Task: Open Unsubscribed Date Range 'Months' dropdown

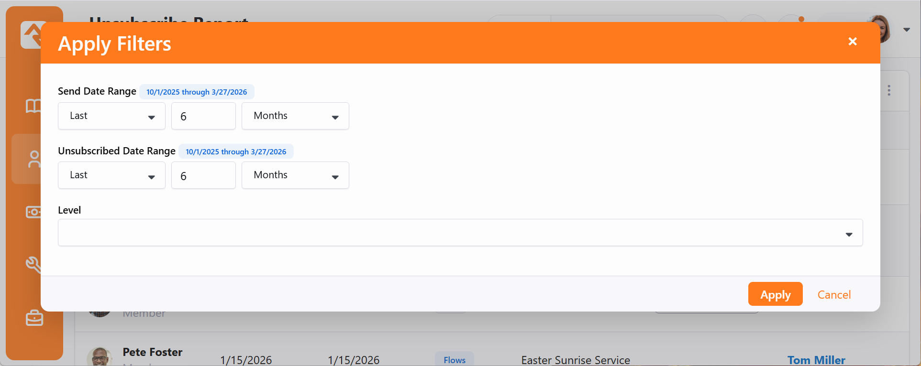Action: pos(295,175)
